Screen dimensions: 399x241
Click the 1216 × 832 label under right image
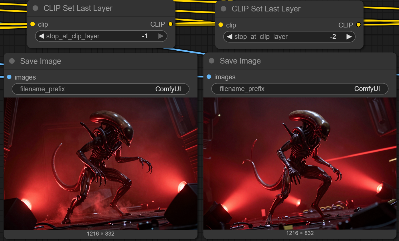click(300, 233)
